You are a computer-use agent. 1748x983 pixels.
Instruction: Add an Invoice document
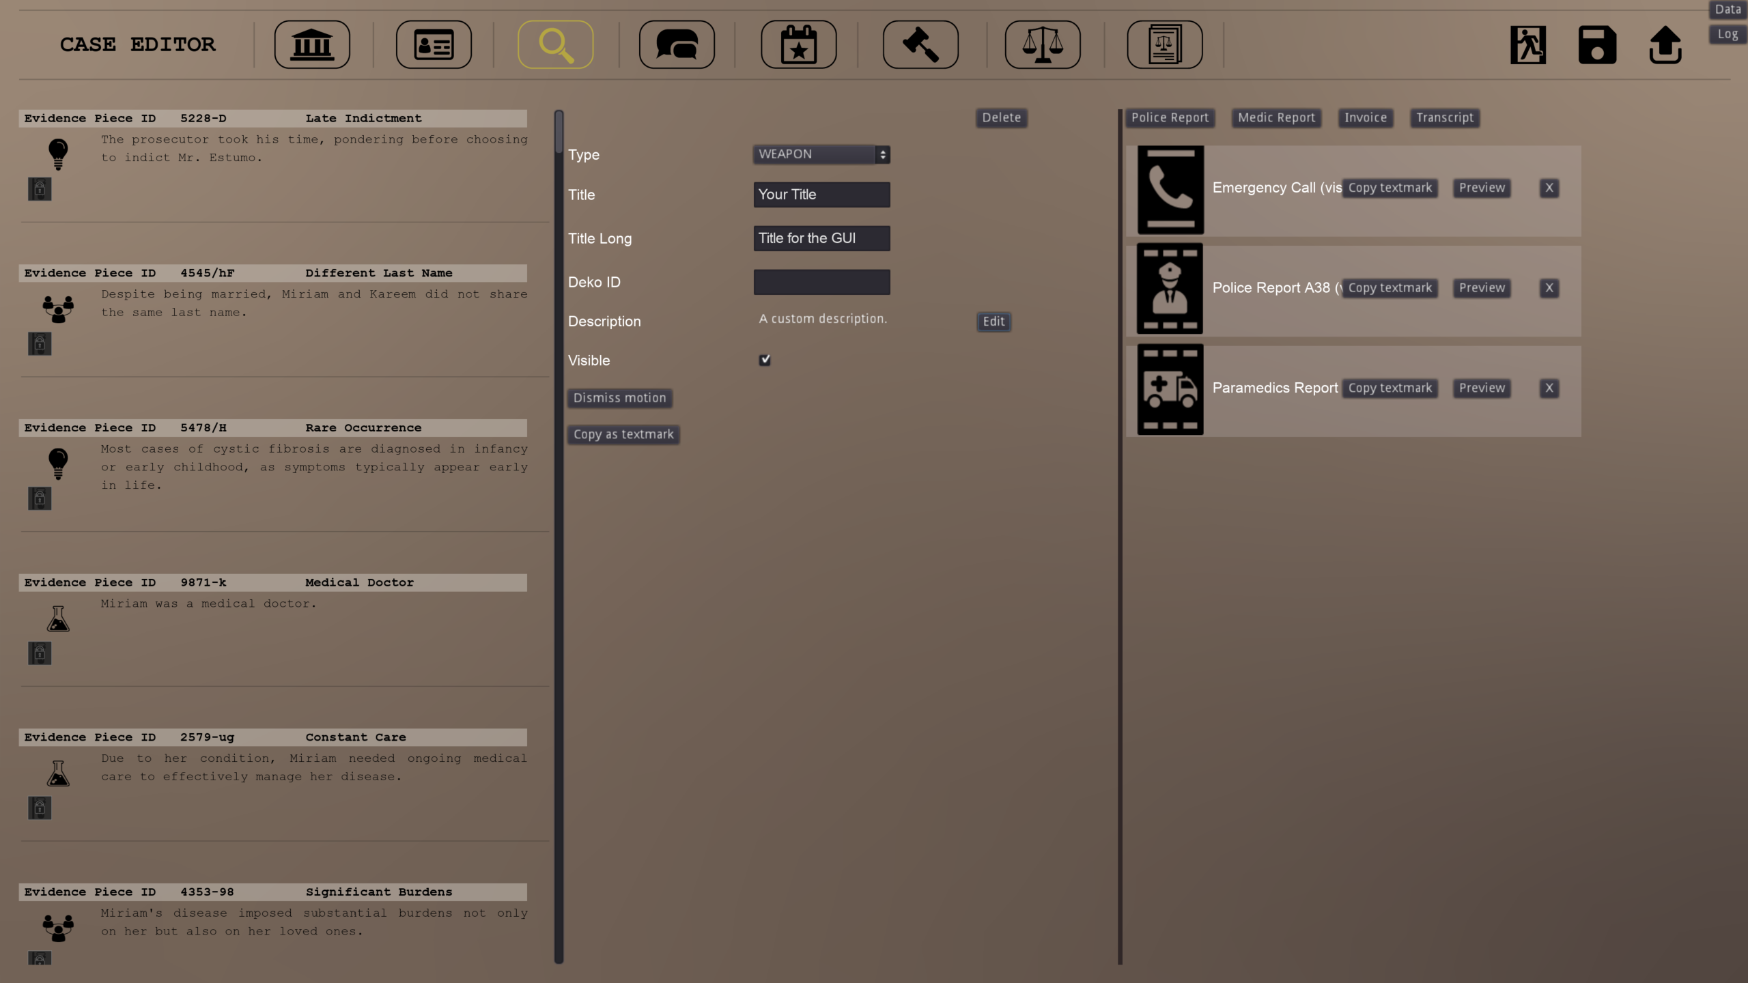(x=1366, y=117)
